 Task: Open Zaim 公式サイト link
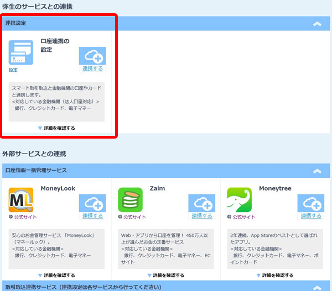click(134, 217)
